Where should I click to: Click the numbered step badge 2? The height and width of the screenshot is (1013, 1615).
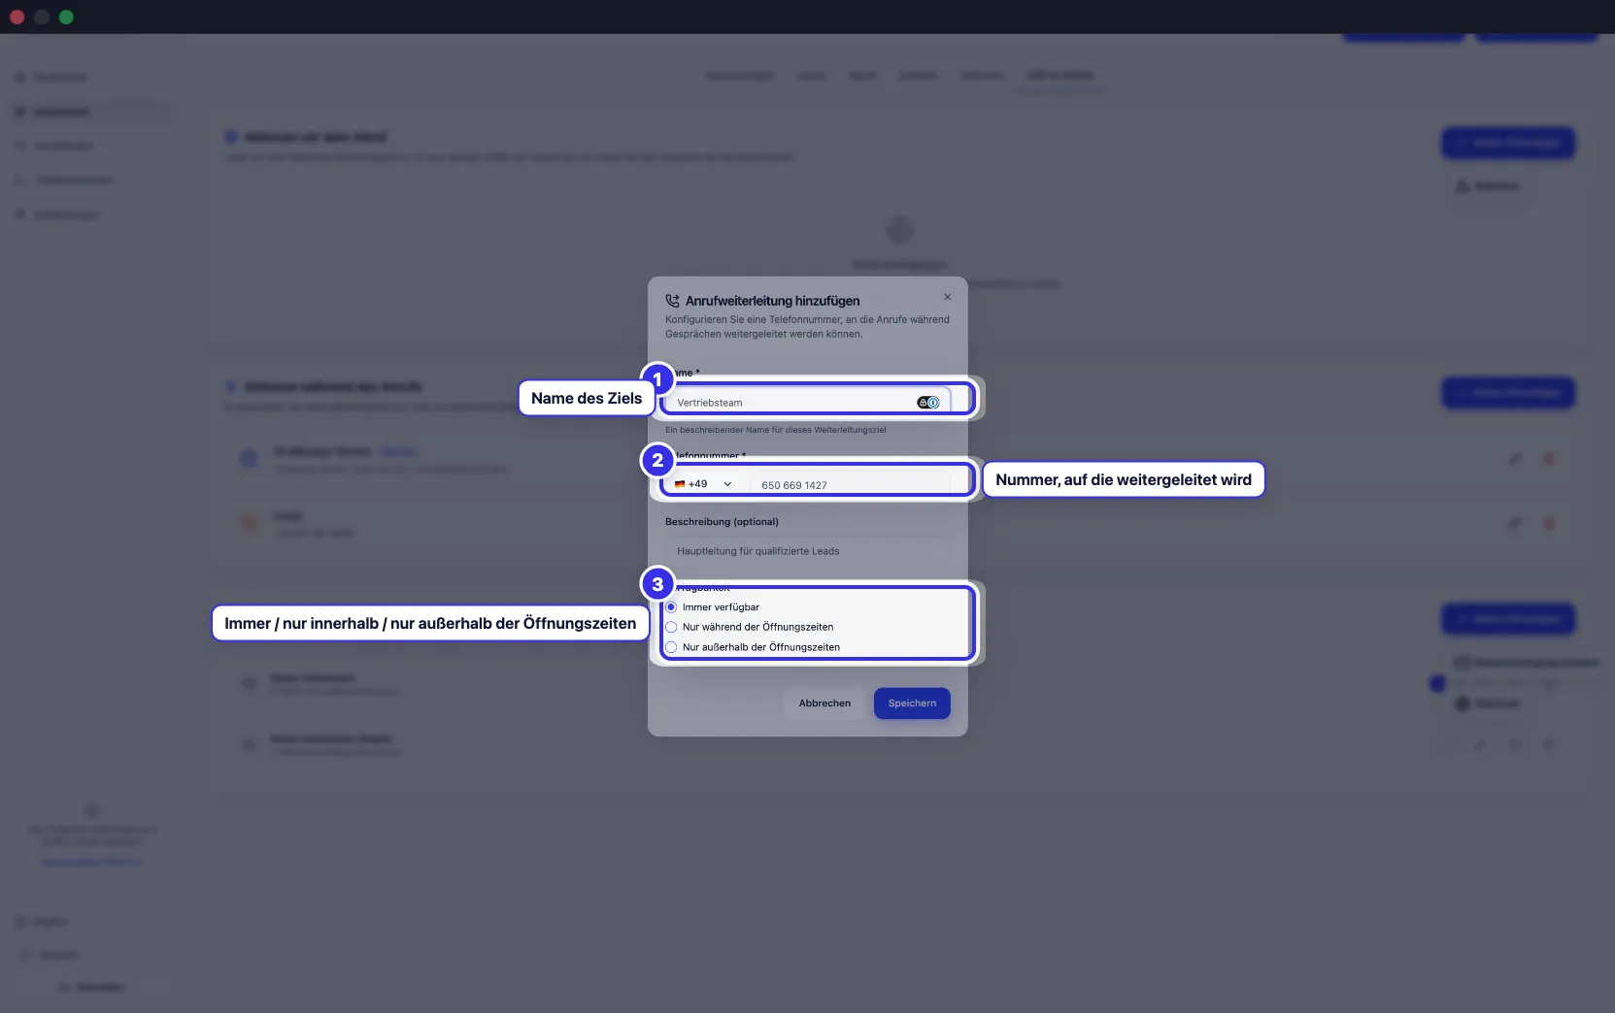tap(657, 460)
